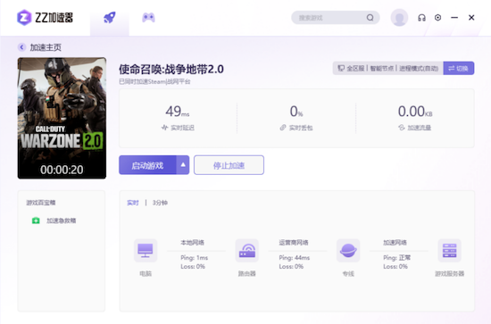This screenshot has width=491, height=324.
Task: Open the rocket acceleration tab
Action: [x=110, y=18]
